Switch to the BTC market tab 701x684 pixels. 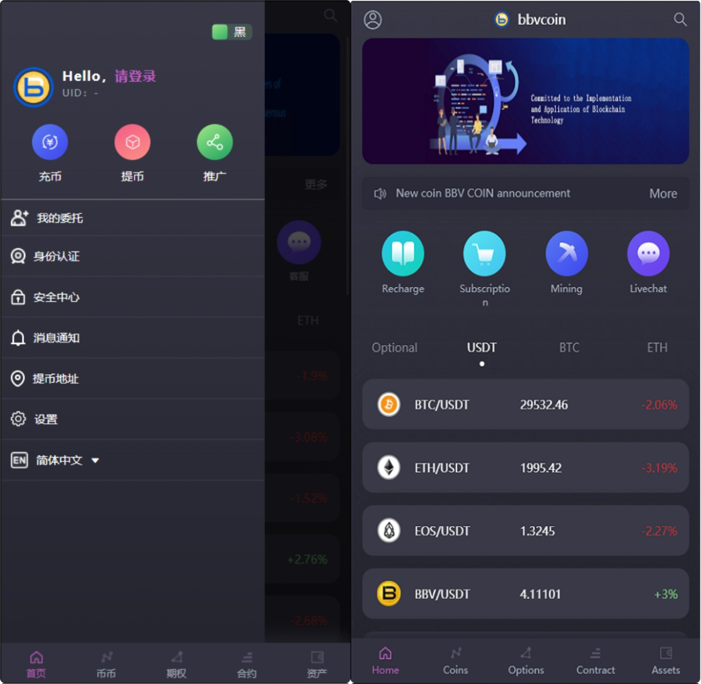(569, 347)
